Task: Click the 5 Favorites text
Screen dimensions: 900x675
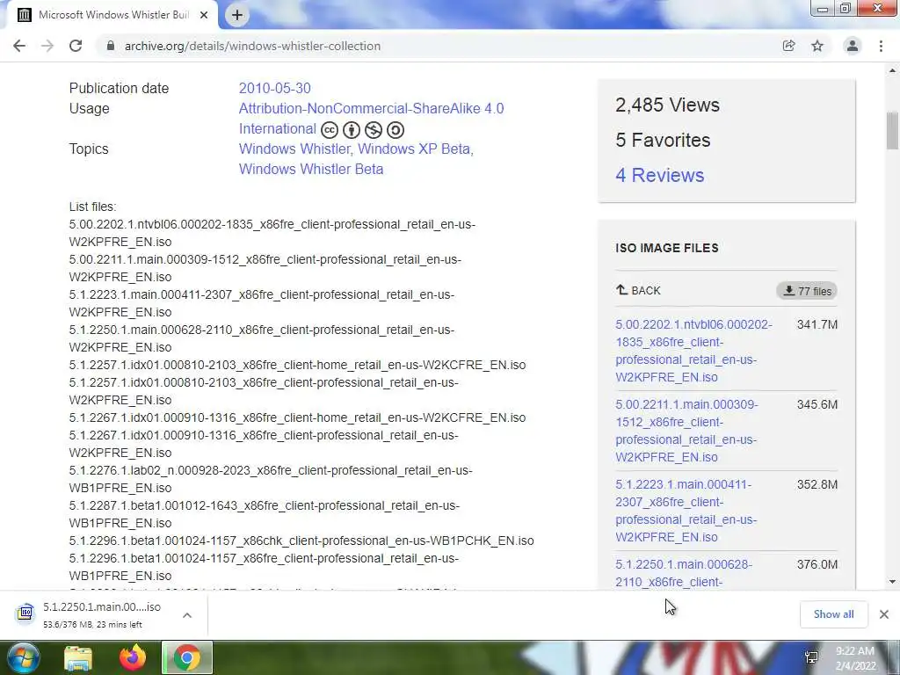Action: [663, 140]
